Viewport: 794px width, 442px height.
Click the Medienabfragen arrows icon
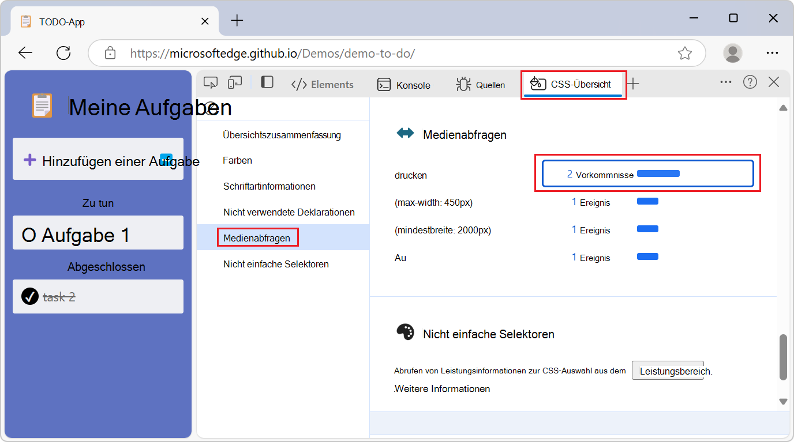[x=405, y=133]
